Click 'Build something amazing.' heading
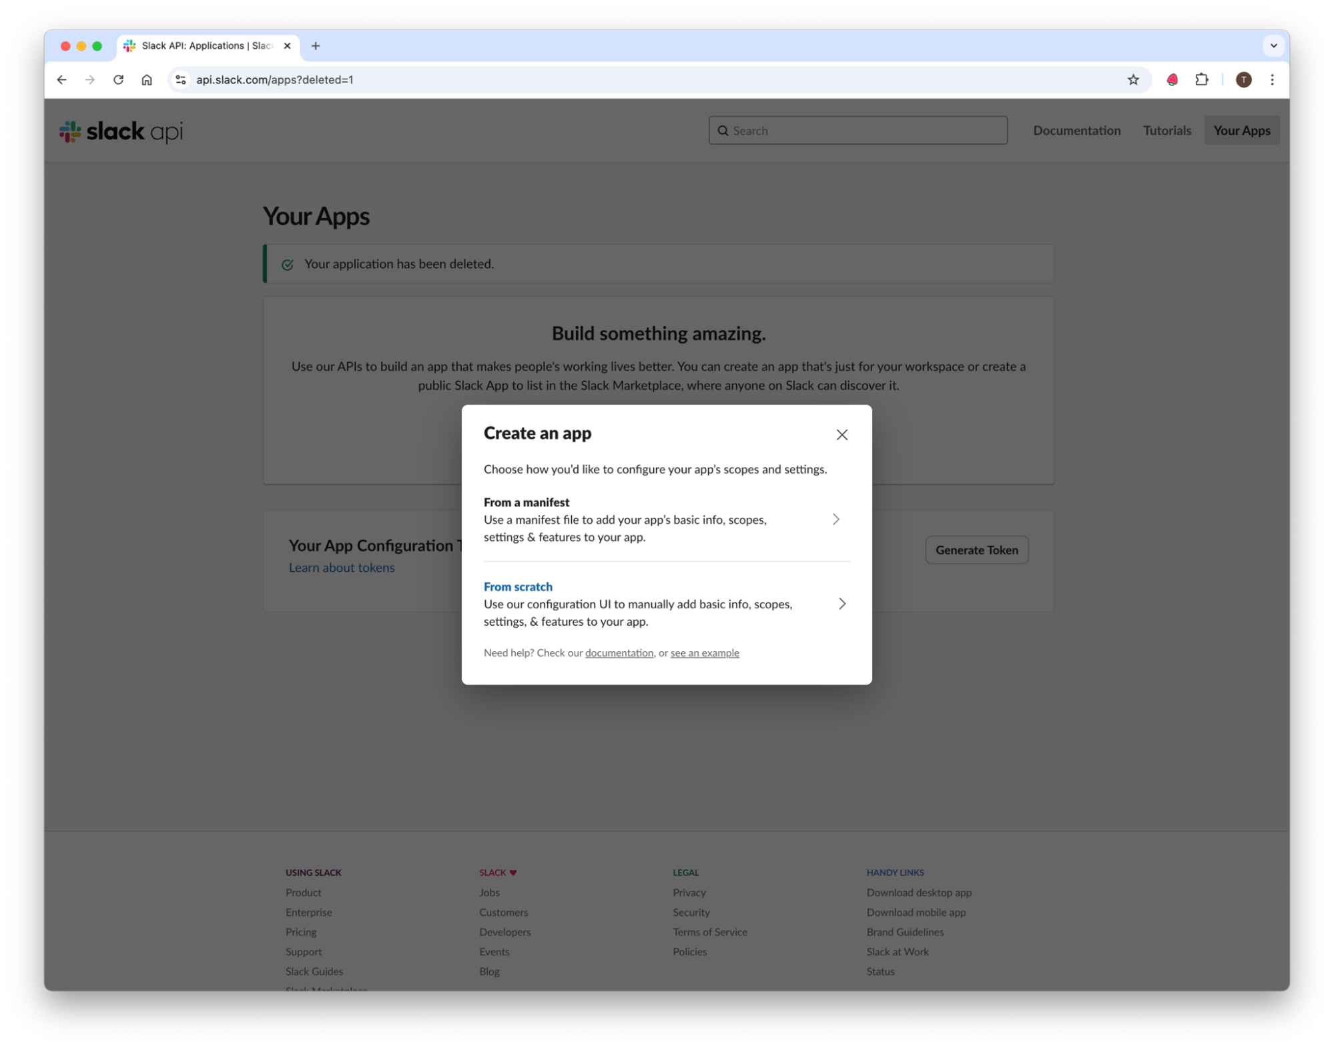The width and height of the screenshot is (1334, 1050). [x=658, y=334]
